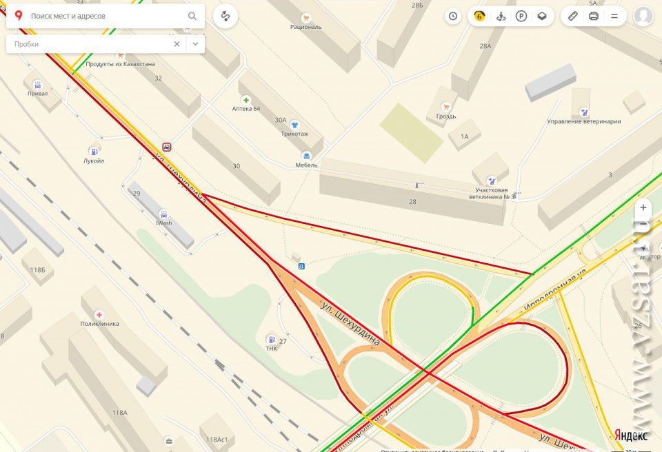Open map layers selector
This screenshot has height=452, width=662.
(x=542, y=16)
